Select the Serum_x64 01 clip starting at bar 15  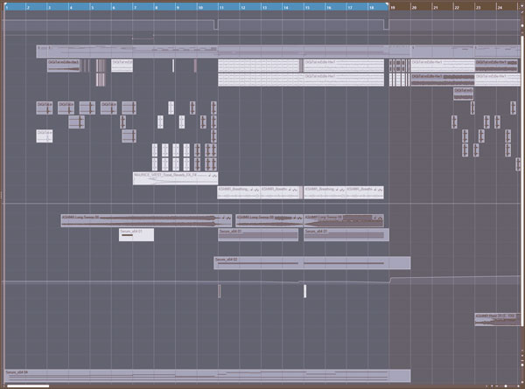[346, 235]
